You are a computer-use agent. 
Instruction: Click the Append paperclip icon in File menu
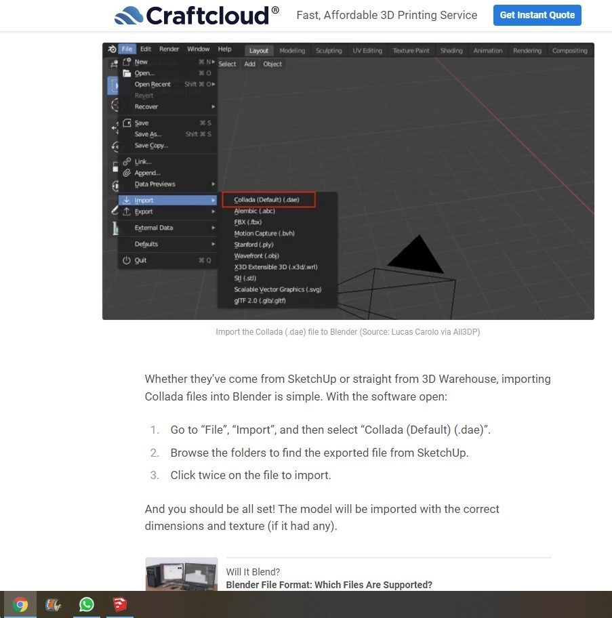127,173
